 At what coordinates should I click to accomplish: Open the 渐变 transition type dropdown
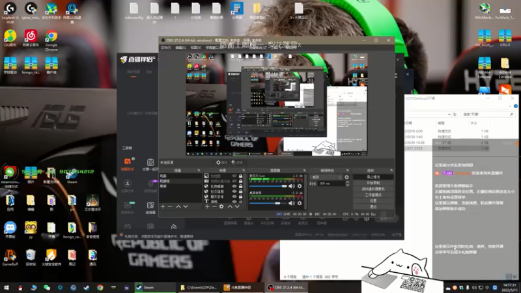click(x=326, y=177)
